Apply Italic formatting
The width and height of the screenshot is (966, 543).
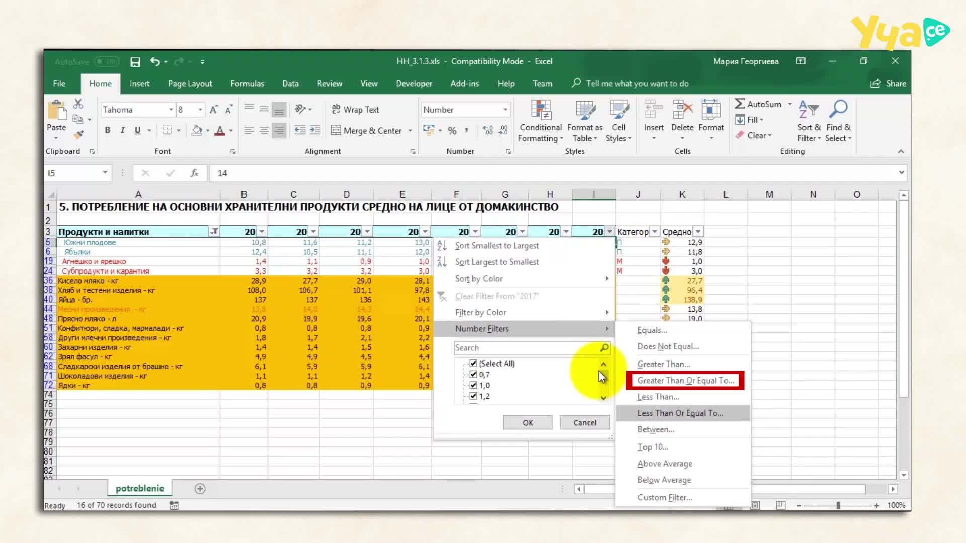[122, 130]
